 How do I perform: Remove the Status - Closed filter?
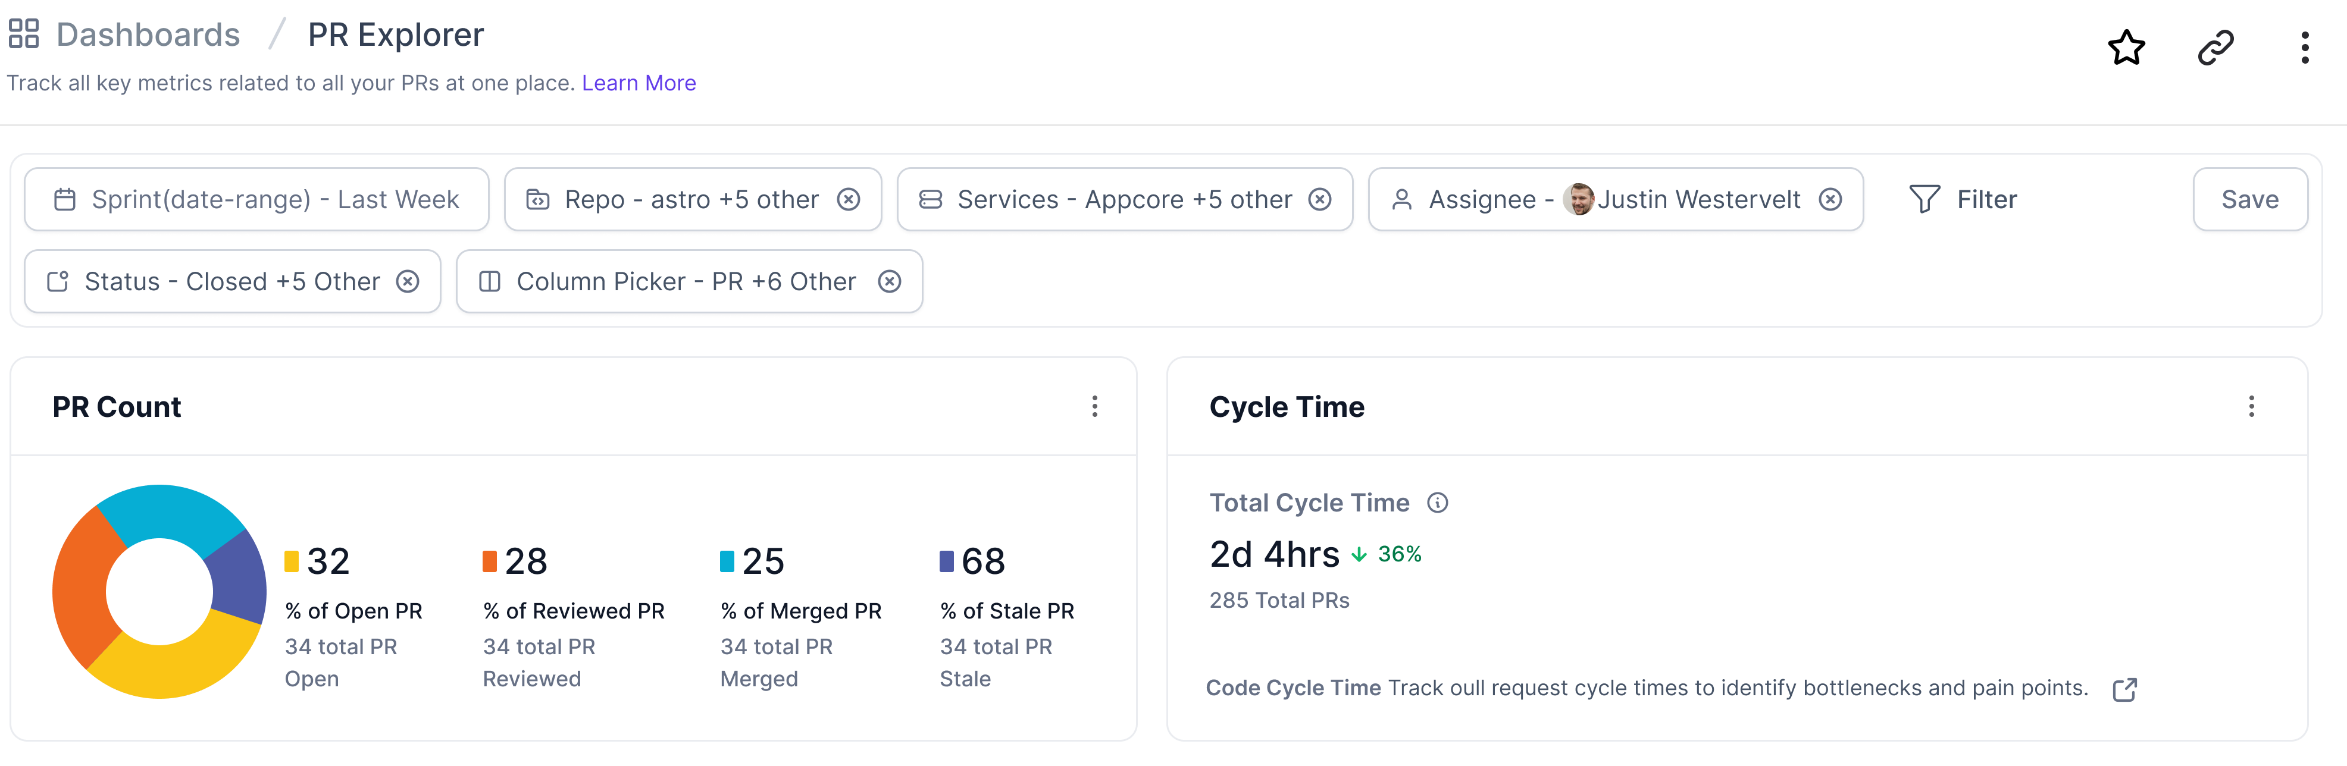pos(409,281)
